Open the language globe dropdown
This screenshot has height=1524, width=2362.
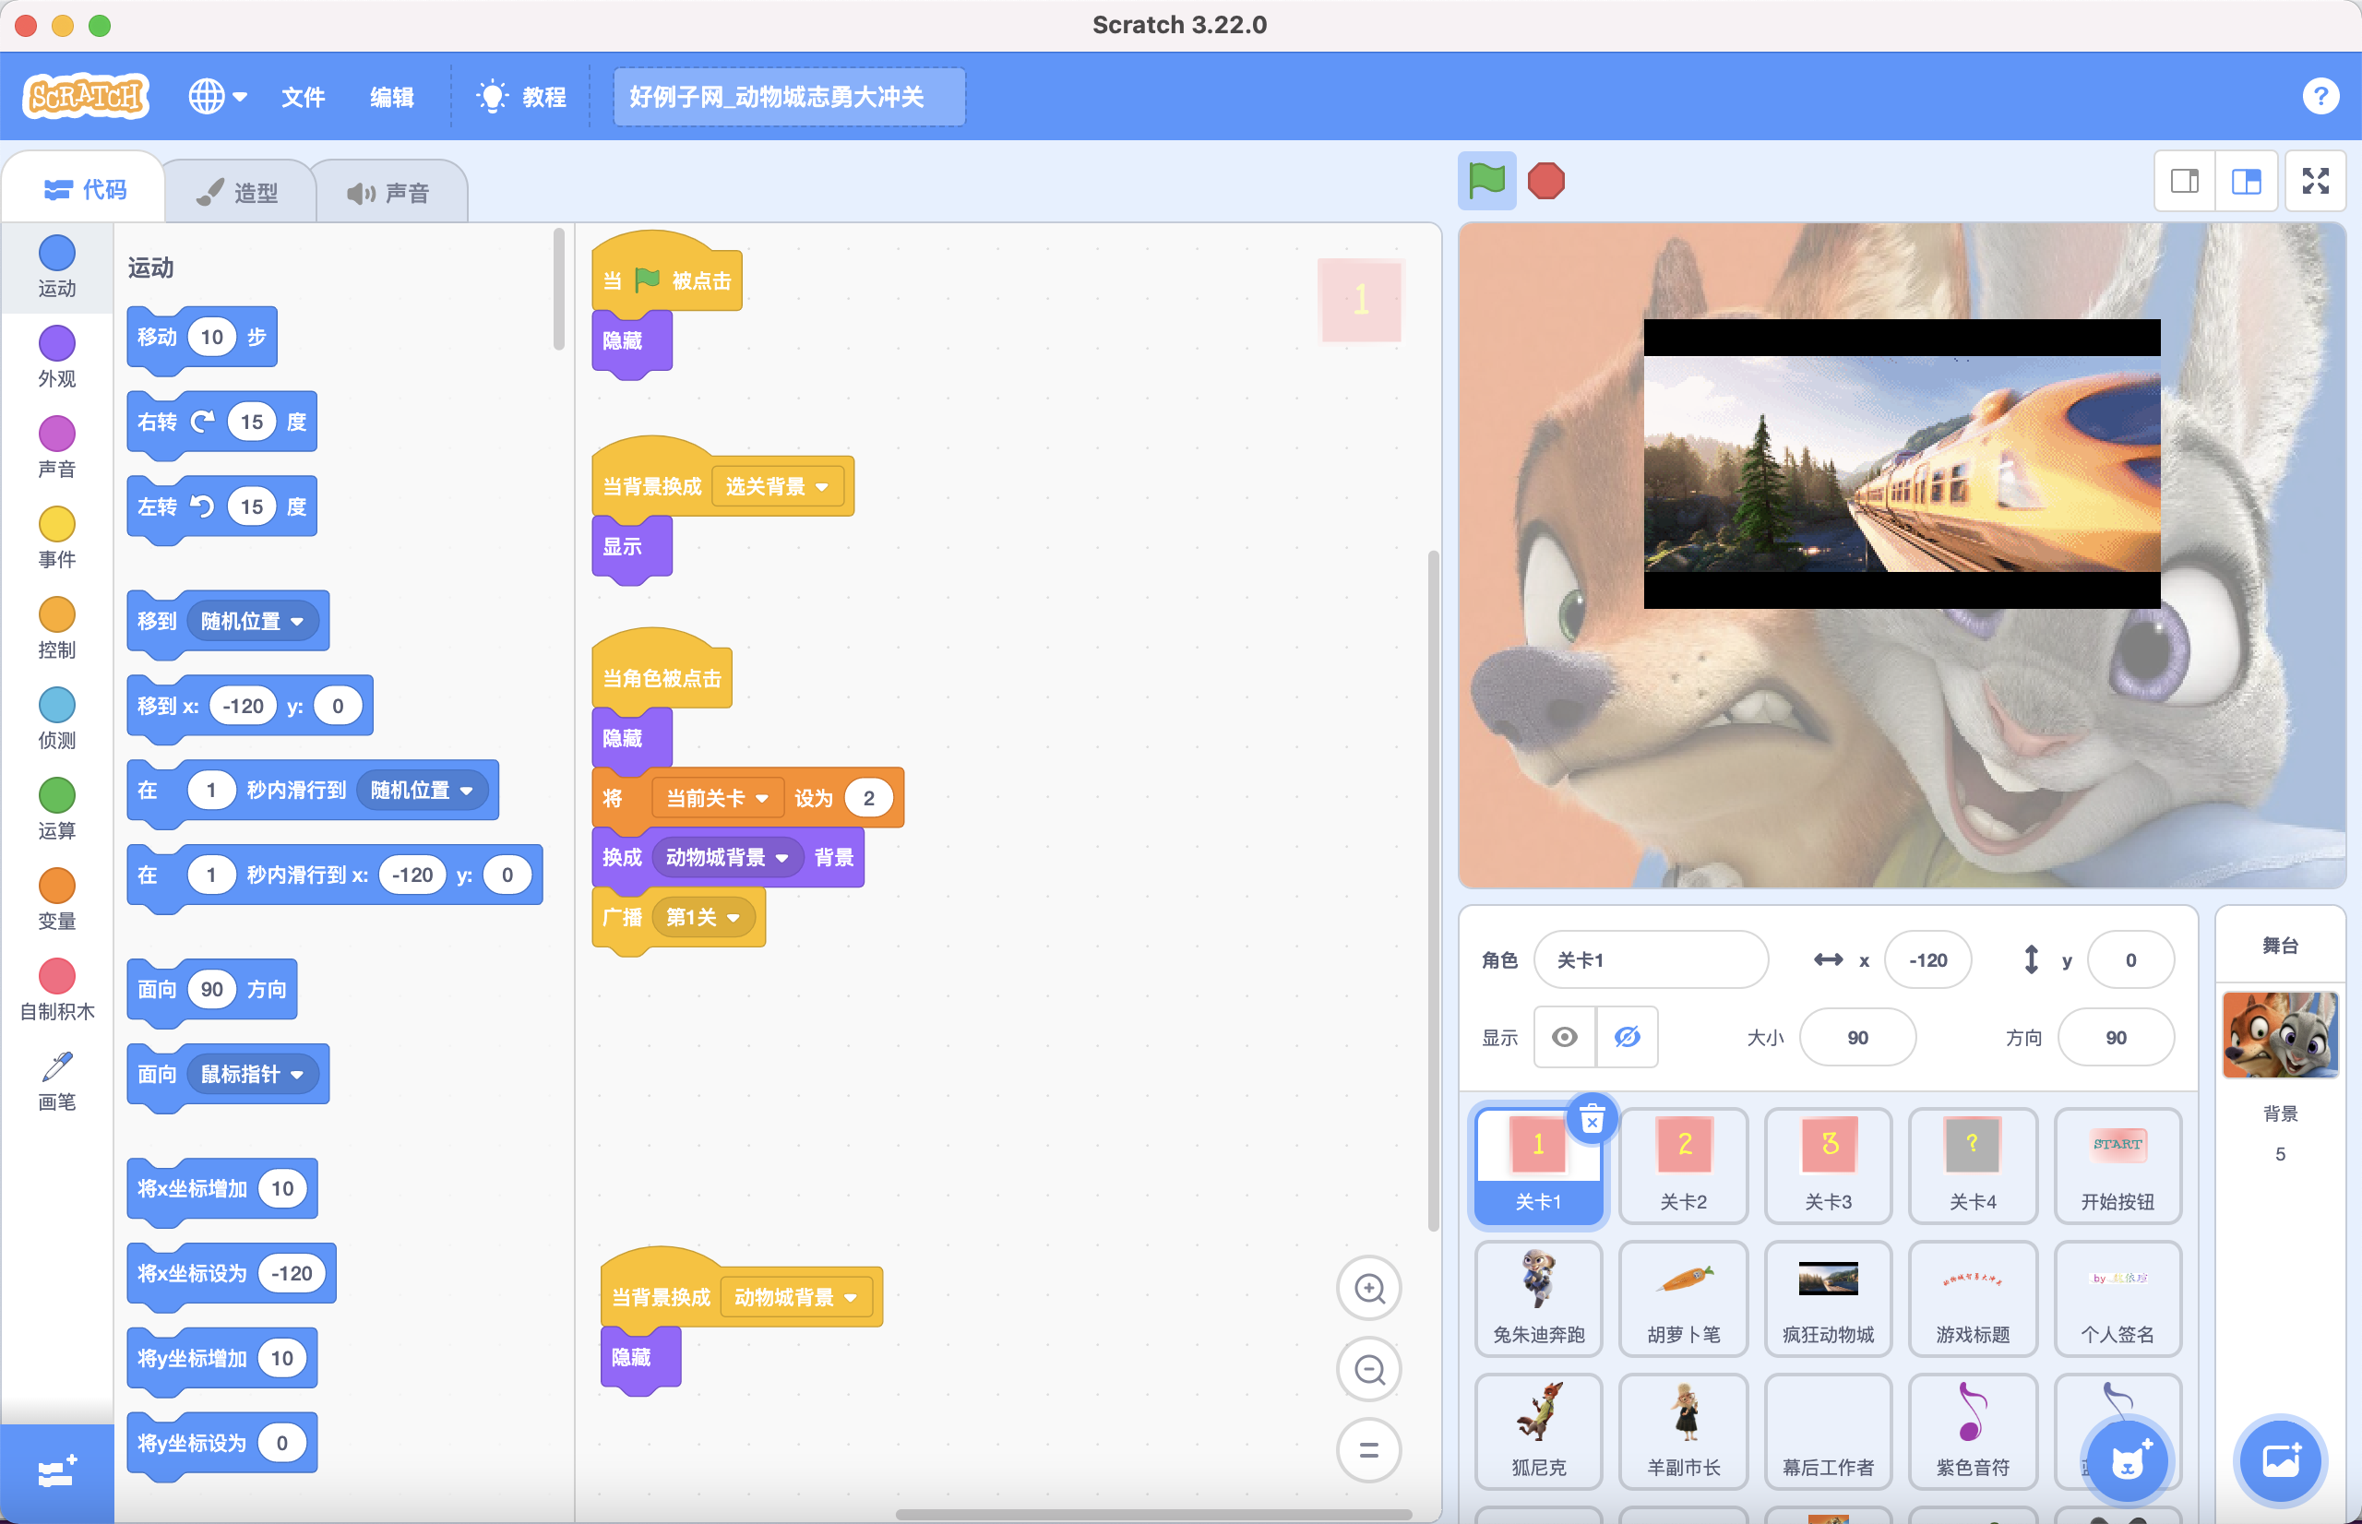pos(218,96)
